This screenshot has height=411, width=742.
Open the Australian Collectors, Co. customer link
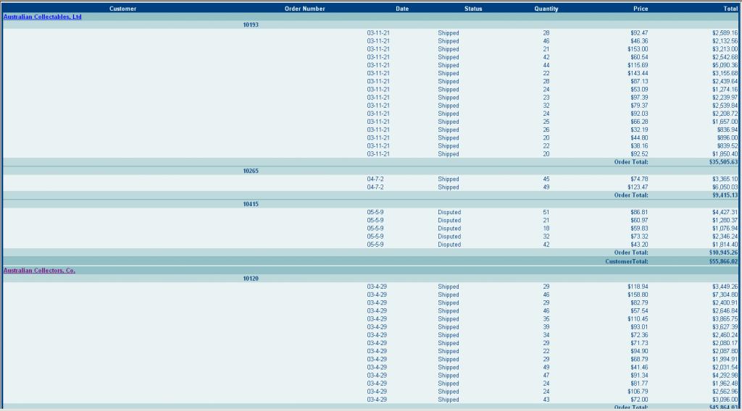coord(39,270)
